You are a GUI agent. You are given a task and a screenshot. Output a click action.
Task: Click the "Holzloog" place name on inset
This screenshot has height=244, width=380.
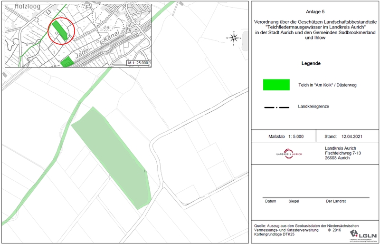click(18, 6)
